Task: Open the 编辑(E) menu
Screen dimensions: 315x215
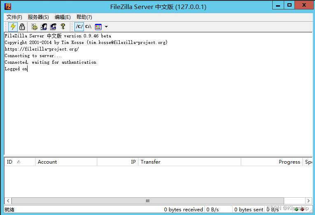Action: tap(63, 17)
